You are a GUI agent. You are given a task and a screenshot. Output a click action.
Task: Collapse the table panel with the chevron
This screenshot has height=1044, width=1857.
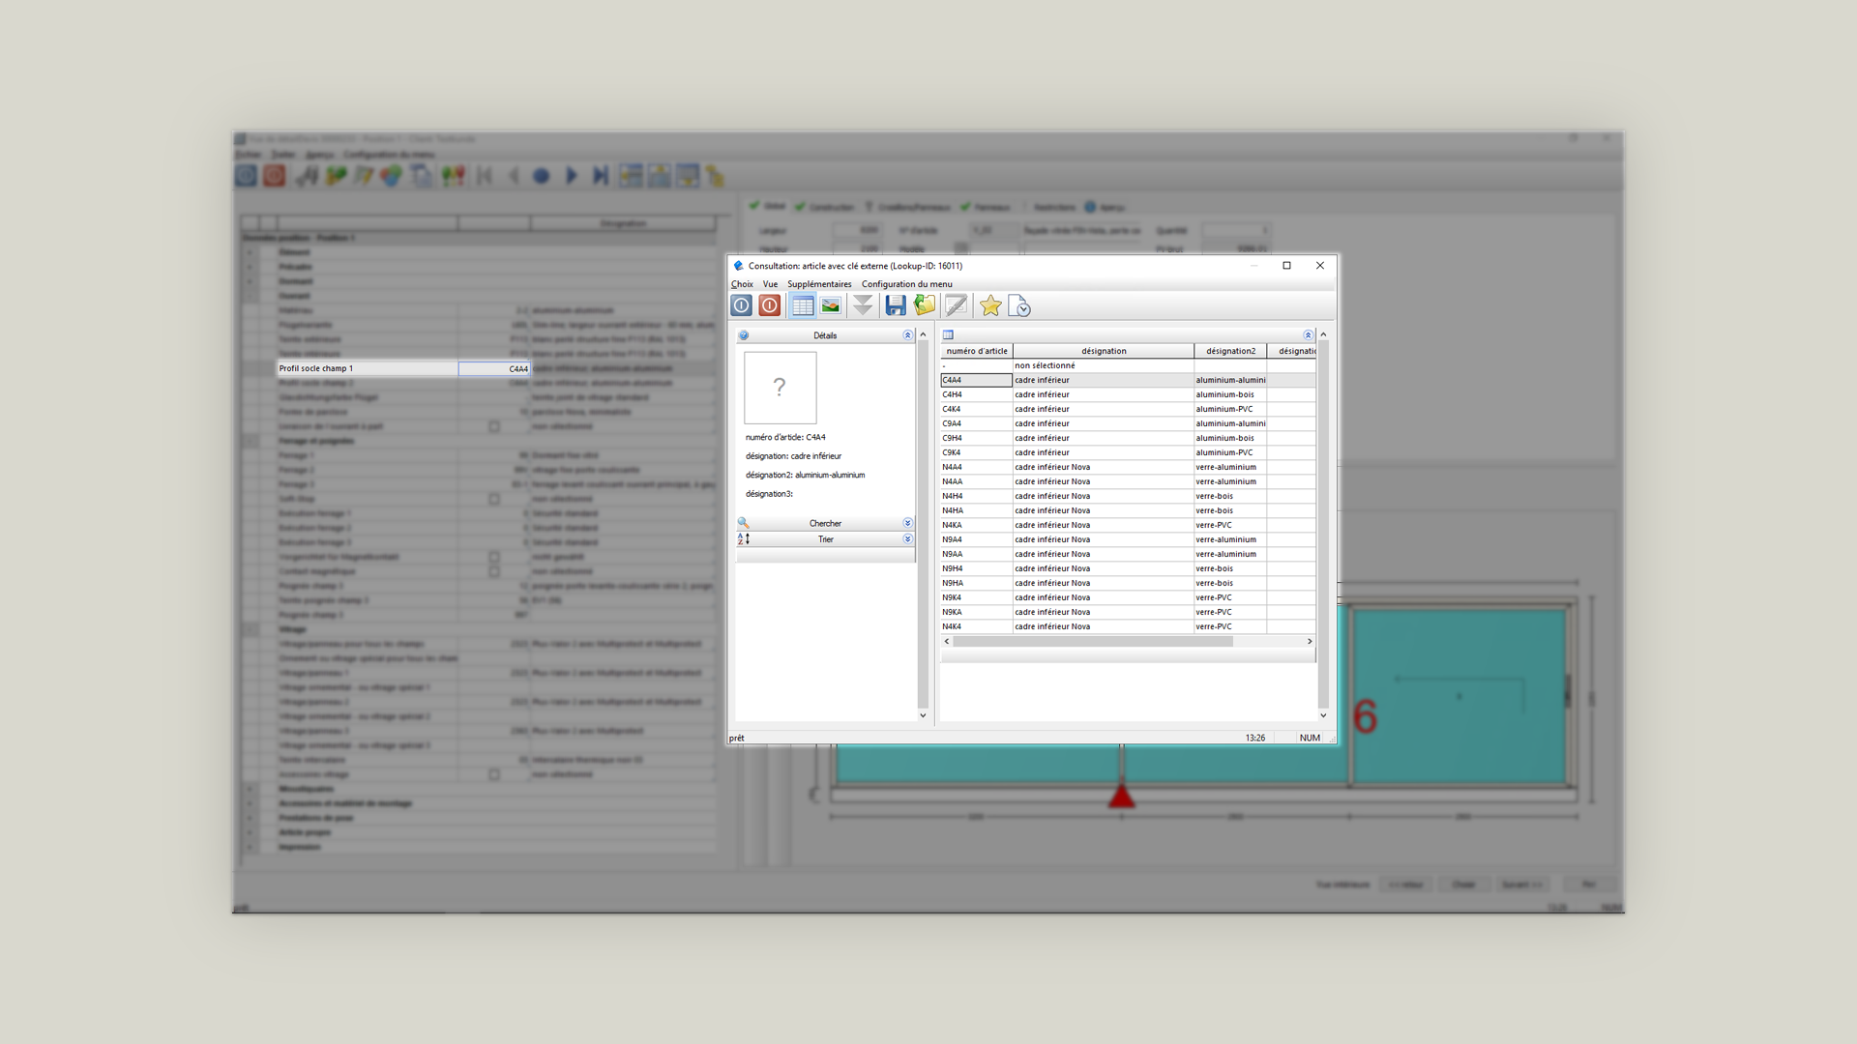[1309, 335]
